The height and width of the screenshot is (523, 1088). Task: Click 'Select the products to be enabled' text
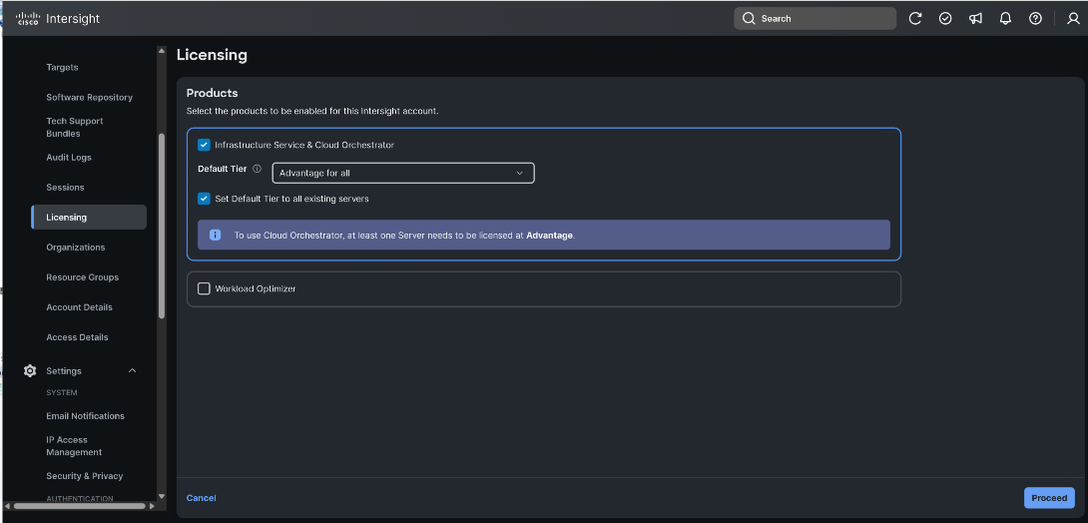click(x=312, y=111)
